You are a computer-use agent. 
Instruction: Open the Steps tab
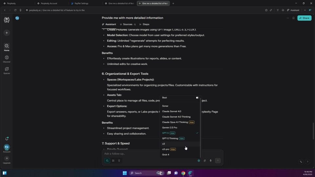click(144, 24)
